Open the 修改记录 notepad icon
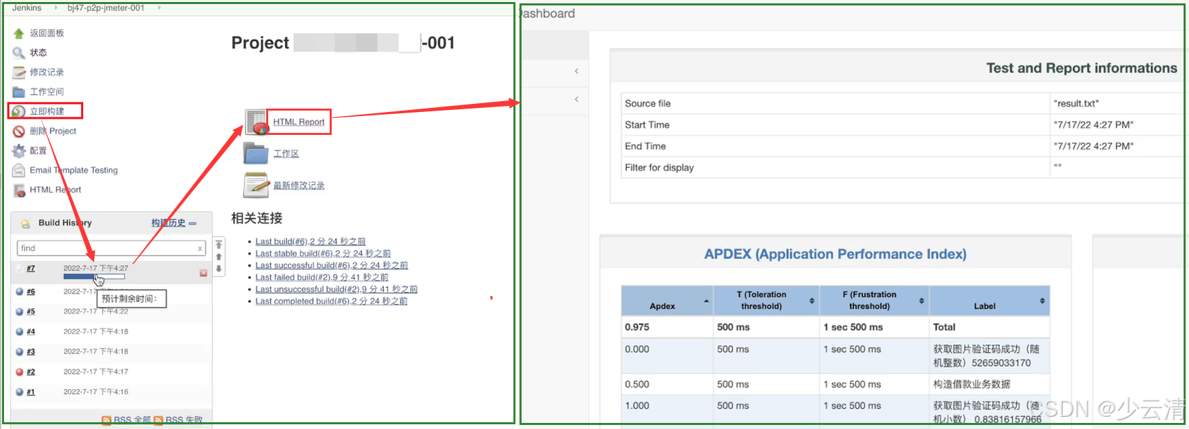 coord(19,72)
